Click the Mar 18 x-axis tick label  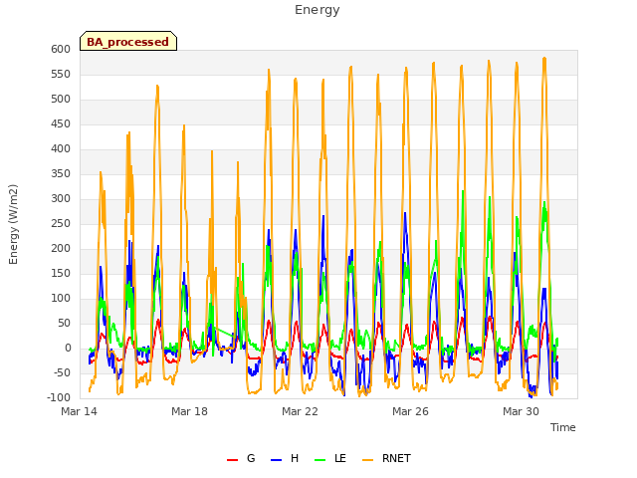(190, 411)
